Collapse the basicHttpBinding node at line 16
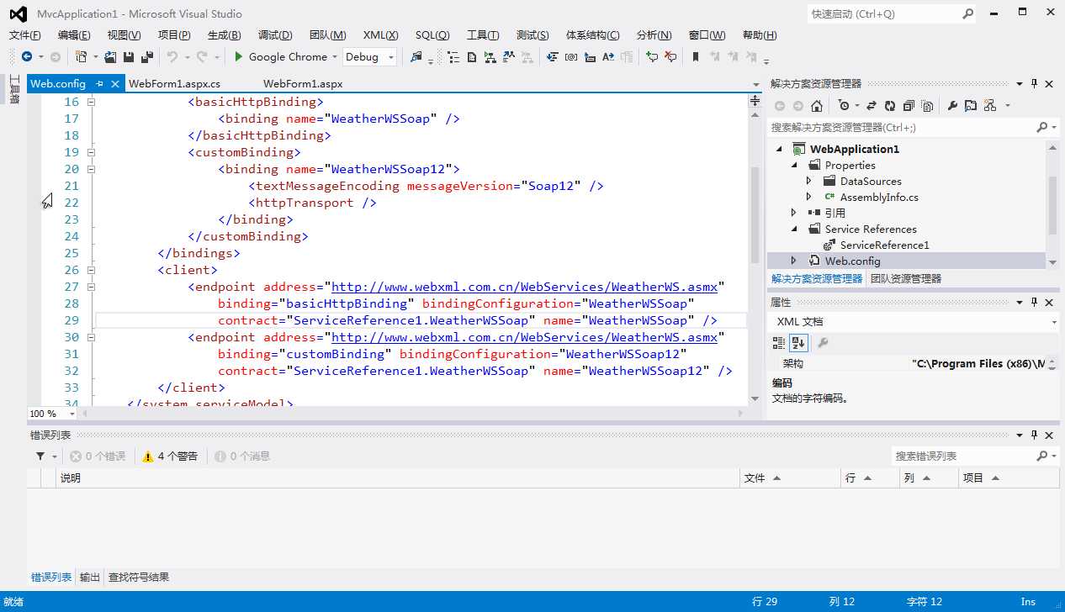Viewport: 1065px width, 612px height. tap(91, 102)
